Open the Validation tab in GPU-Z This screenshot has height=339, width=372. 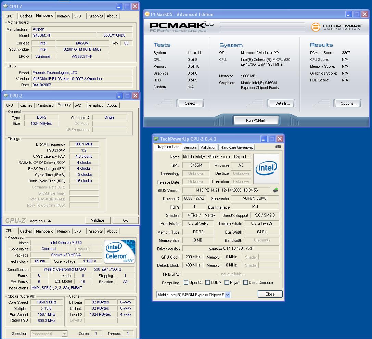click(x=208, y=147)
